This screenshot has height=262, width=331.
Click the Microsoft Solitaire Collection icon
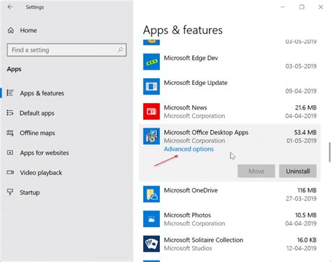pyautogui.click(x=152, y=244)
